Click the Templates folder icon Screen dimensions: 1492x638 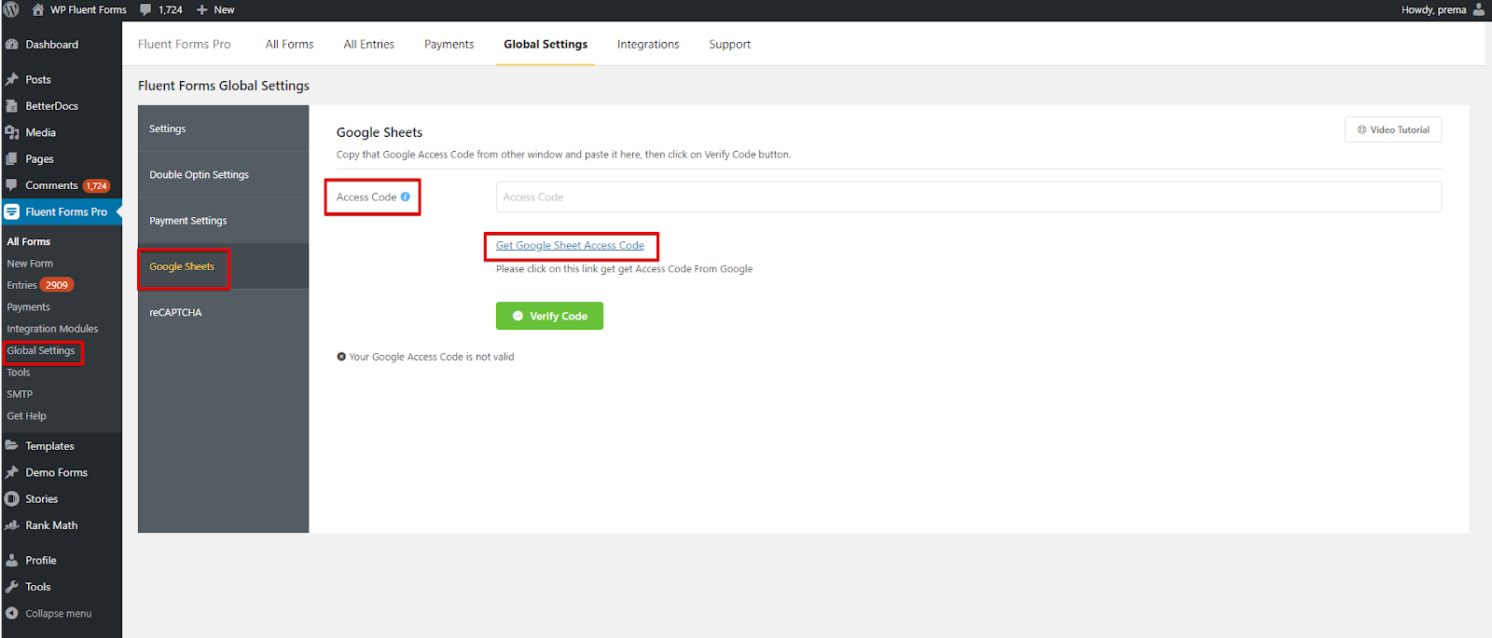tap(12, 446)
